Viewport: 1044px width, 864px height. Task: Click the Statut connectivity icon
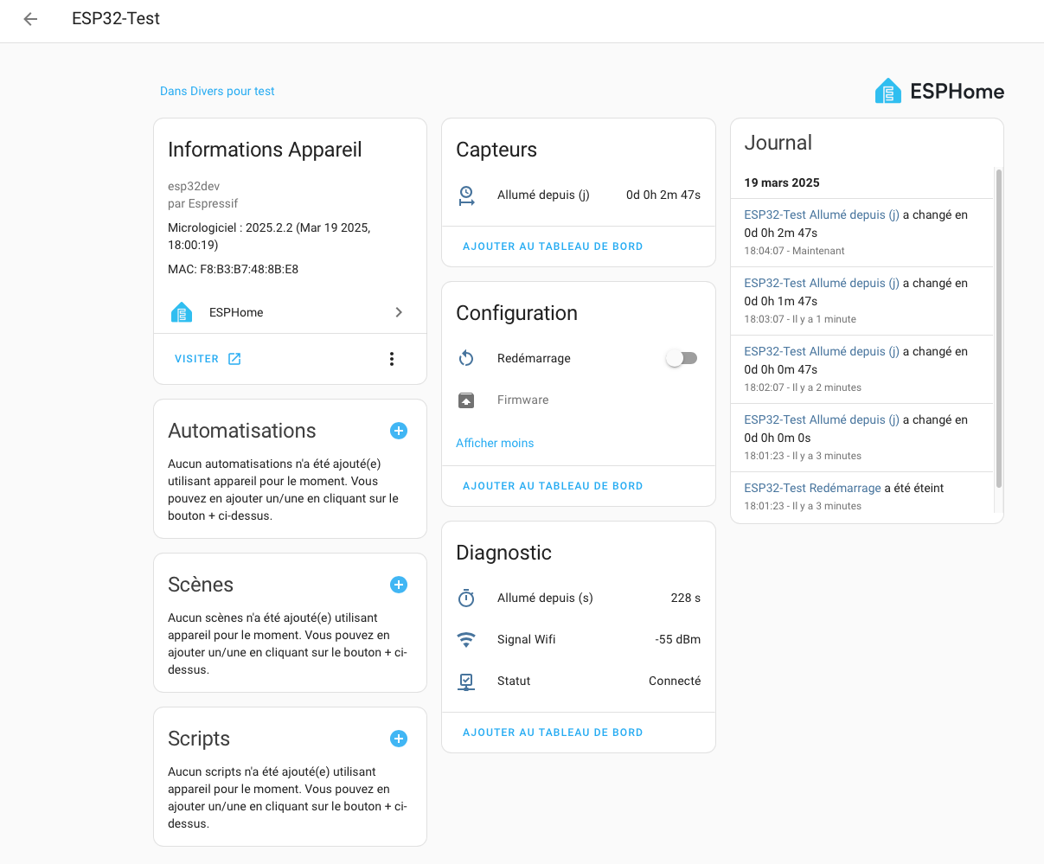click(x=466, y=682)
